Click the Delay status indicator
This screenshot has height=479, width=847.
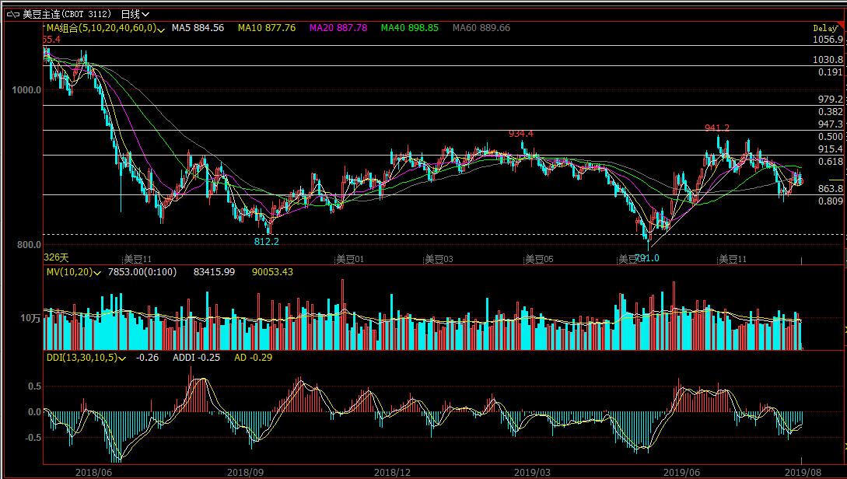coord(824,28)
